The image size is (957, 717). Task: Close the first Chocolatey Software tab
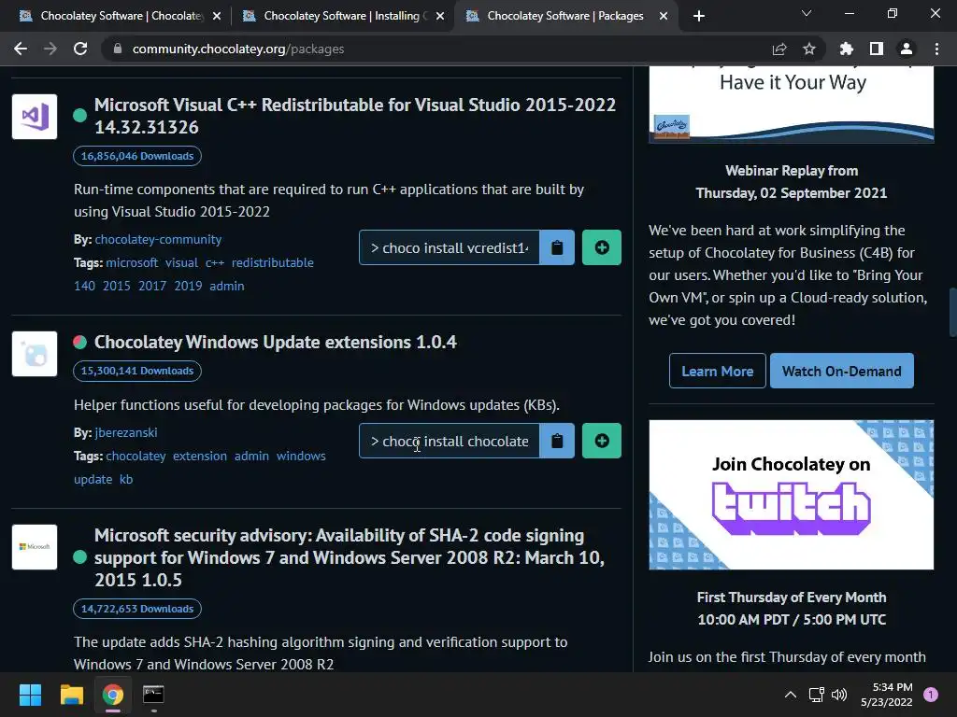217,17
